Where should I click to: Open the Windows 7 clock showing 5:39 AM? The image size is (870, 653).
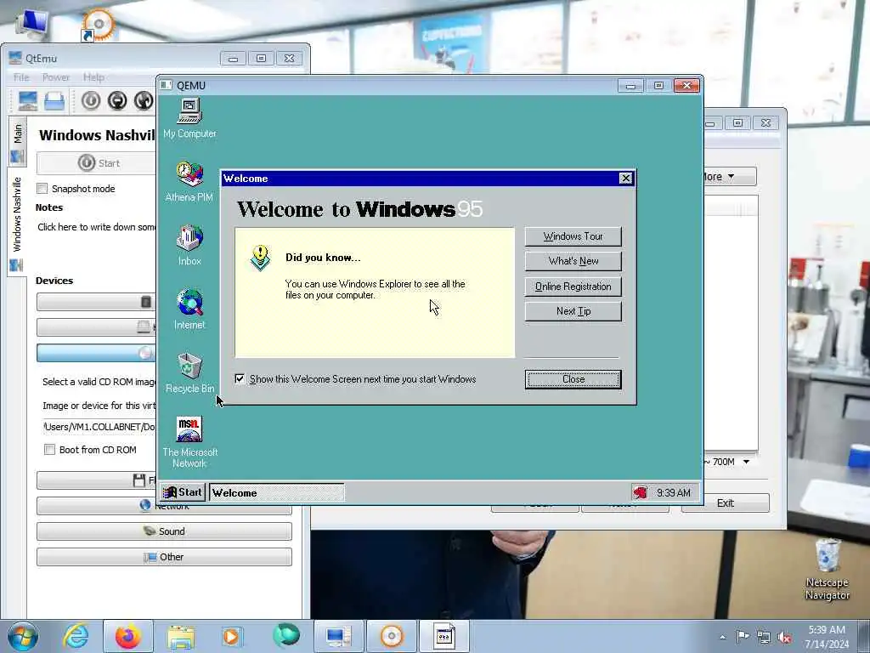[x=827, y=637]
